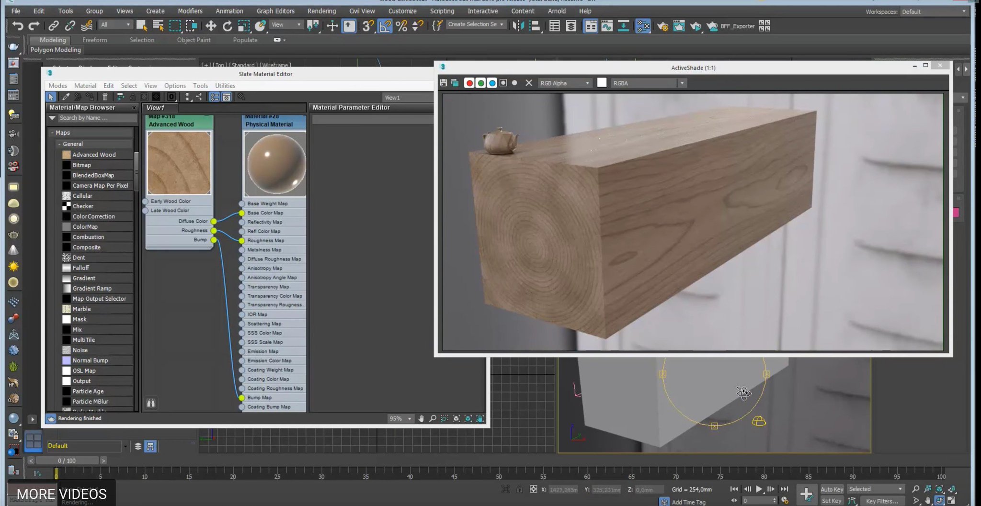Toggle red channel in ActiveShade

point(469,83)
